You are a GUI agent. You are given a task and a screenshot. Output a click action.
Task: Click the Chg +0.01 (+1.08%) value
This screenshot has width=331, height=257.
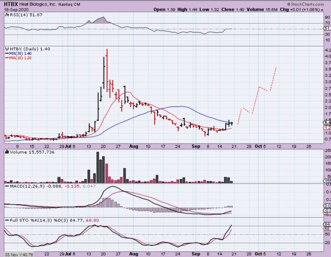300,10
